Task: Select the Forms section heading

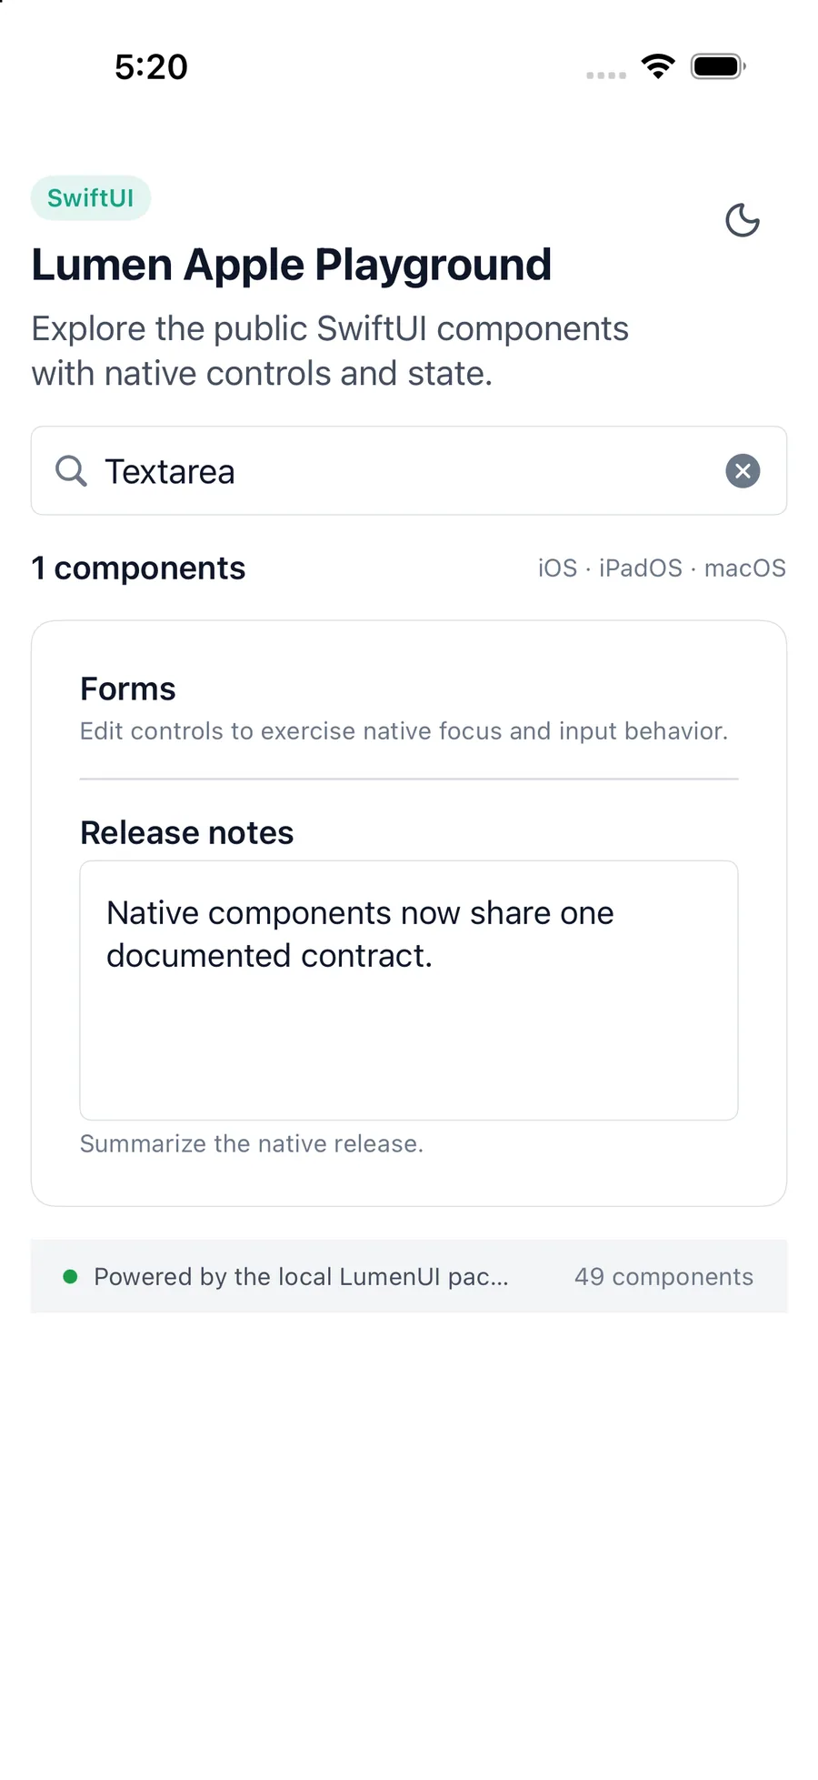Action: click(128, 689)
